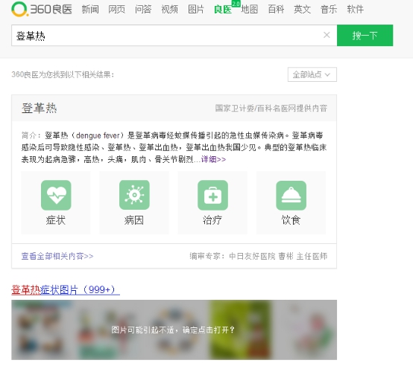Open the 地图 map tab
This screenshot has height=366, width=413.
point(249,10)
